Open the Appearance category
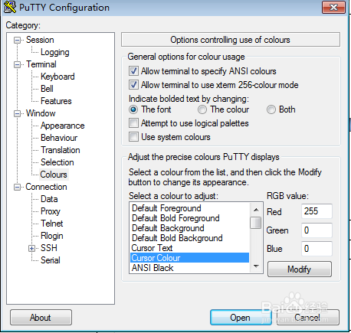The image size is (351, 333). 63,126
